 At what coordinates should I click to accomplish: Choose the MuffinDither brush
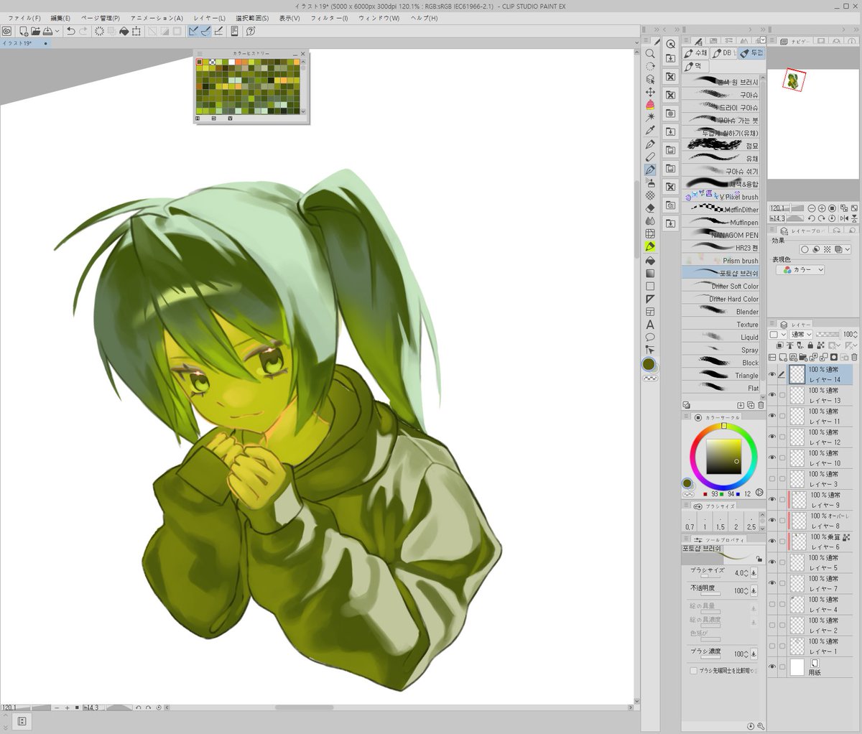pos(720,210)
